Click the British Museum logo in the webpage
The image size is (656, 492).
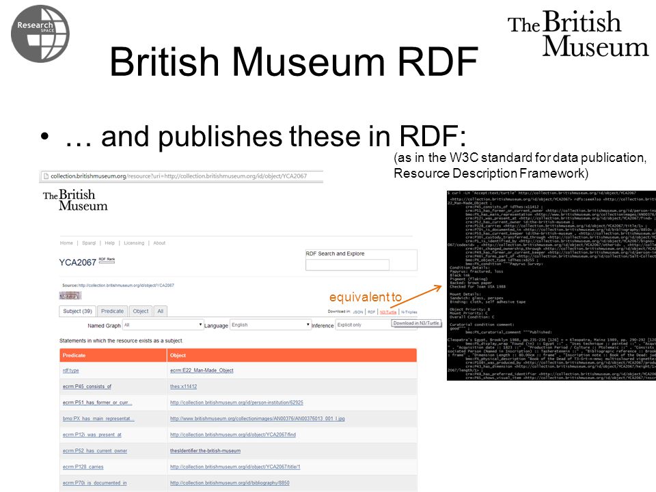tap(75, 200)
